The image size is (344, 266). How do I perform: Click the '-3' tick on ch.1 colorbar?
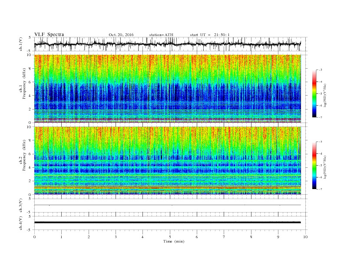[x=321, y=70]
